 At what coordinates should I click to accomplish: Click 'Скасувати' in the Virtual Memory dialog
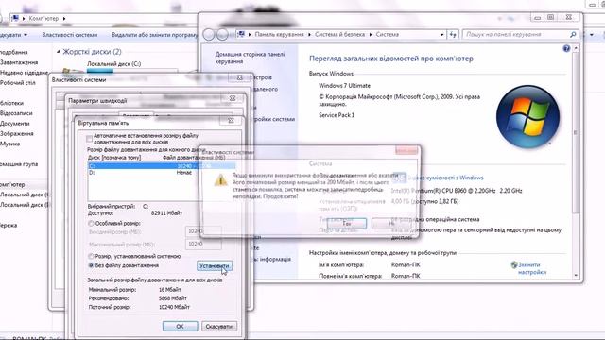click(218, 326)
